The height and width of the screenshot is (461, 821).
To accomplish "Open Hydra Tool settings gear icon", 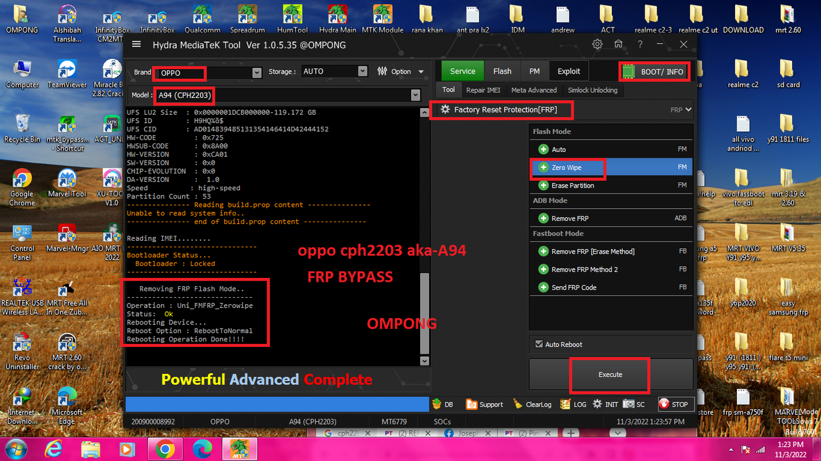I will point(597,44).
